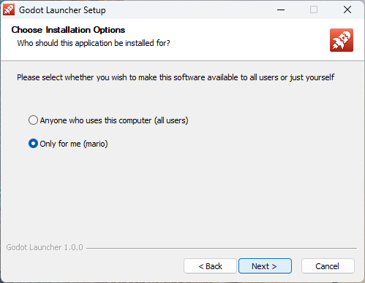Click the white header panel background

244,40
